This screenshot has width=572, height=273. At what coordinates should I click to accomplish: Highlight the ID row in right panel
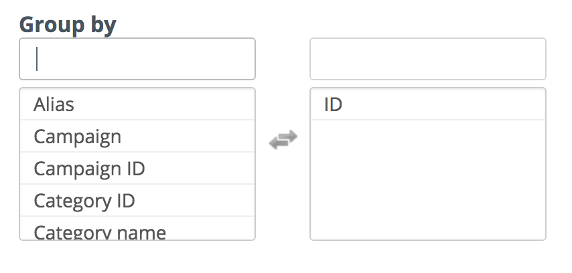pos(428,104)
